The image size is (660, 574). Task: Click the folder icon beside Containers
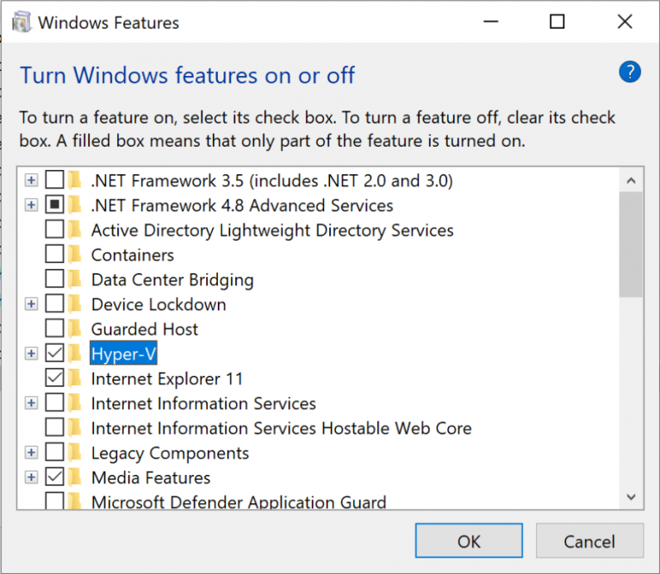(76, 255)
